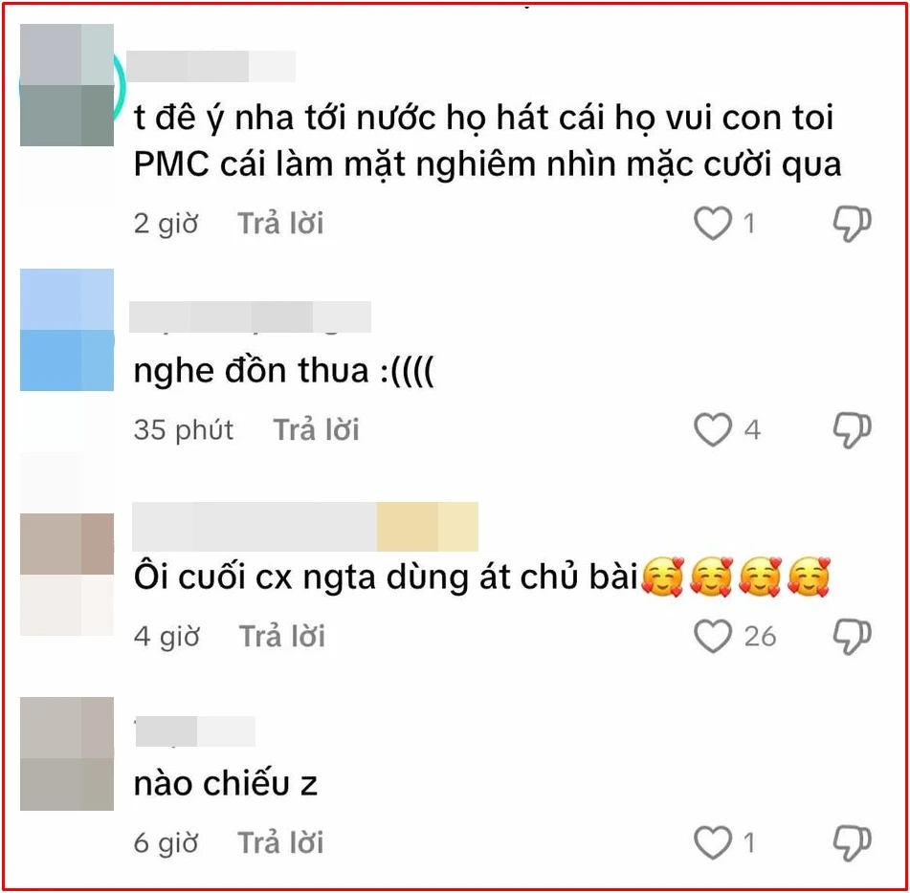The height and width of the screenshot is (893, 910).
Task: Like the 'nghe đồn thua' comment
Action: coord(713,429)
